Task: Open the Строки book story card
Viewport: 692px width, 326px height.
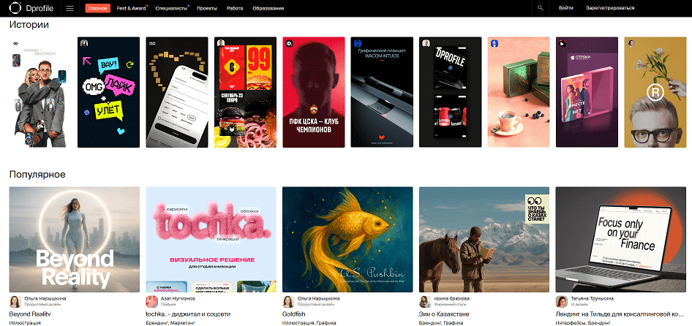Action: (587, 92)
